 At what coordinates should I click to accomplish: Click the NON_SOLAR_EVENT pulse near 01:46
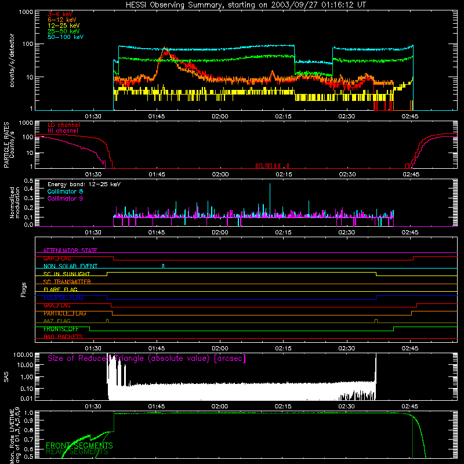point(163,266)
